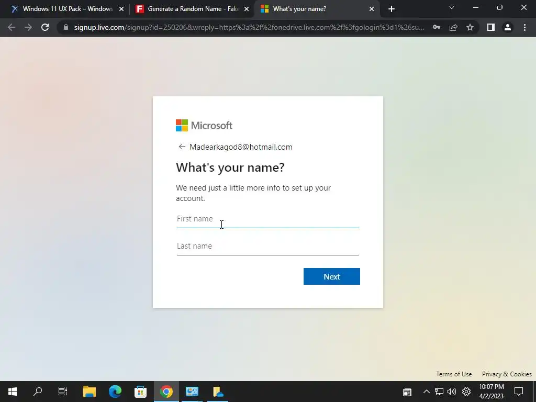Click the First name field
Viewport: 536px width, 402px height.
(267, 219)
